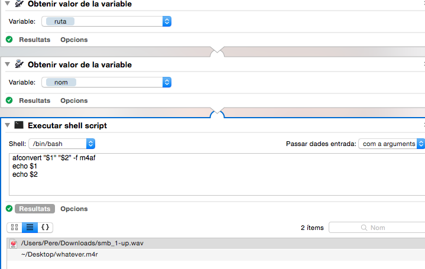
Task: Switch results to curly-braces data view
Action: [x=45, y=227]
